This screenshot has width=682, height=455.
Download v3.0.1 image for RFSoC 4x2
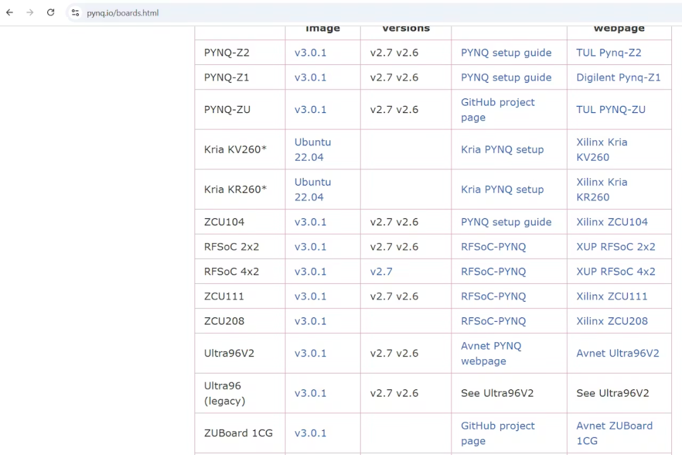(x=310, y=271)
